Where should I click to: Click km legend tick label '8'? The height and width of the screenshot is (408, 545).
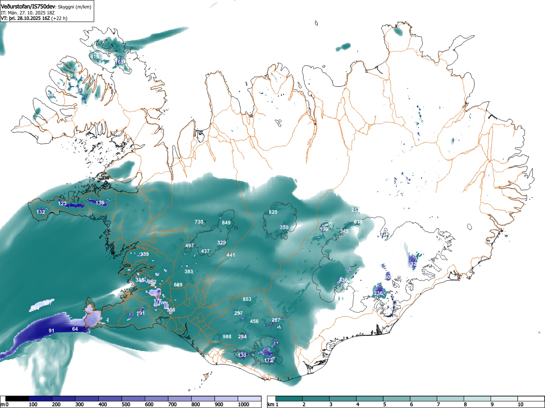click(465, 405)
